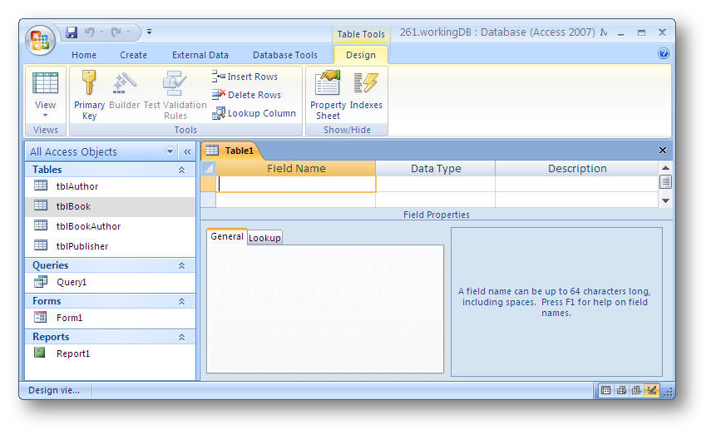Click Insert Rows in ribbon
The image size is (711, 435).
tap(246, 77)
